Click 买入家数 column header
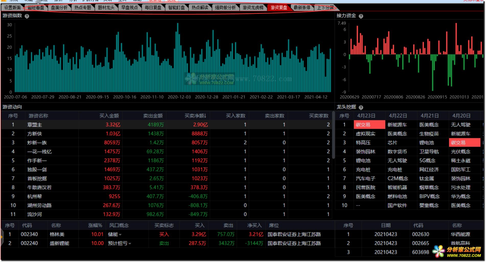This screenshot has height=262, width=486. [235, 116]
